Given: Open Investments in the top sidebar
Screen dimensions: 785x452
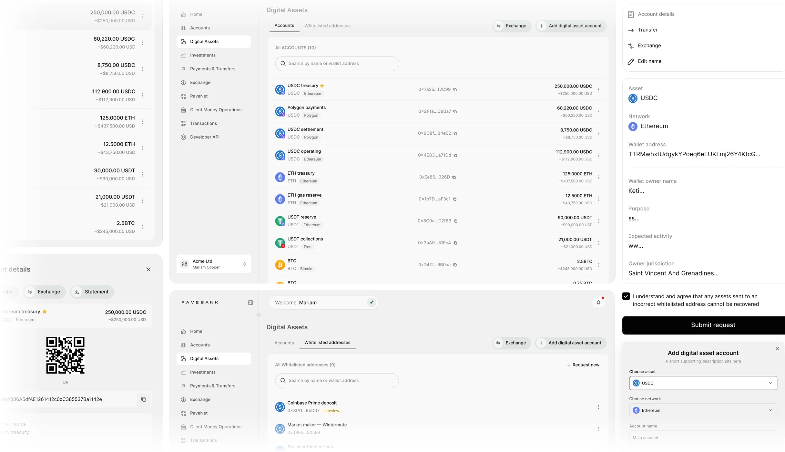Looking at the screenshot, I should point(214,55).
